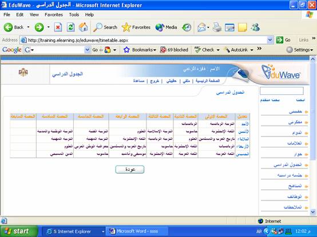Open the Google search box dropdown
Viewport: 317px width, 237px height.
[88, 50]
